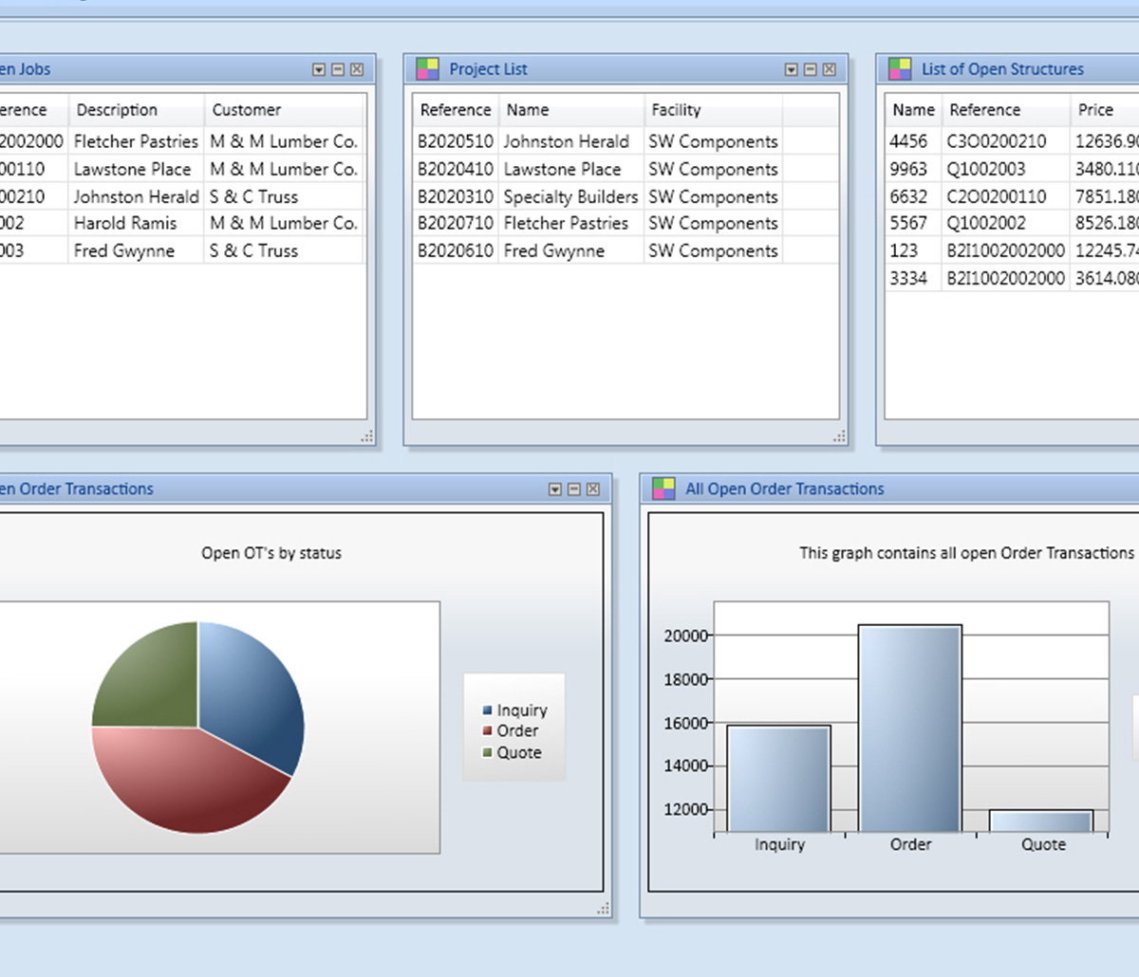1139x977 pixels.
Task: Open the Project List panel dropdown menu
Action: pyautogui.click(x=791, y=69)
